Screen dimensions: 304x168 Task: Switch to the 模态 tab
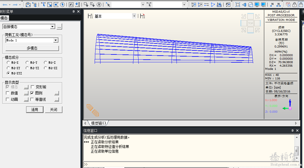(x=4, y=18)
